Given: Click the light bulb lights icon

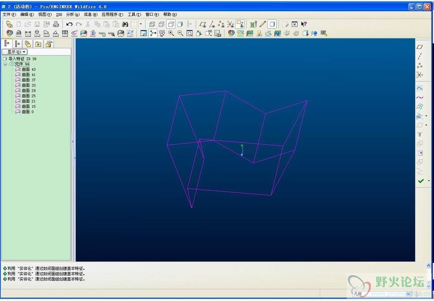Looking at the screenshot, I should coord(259,33).
